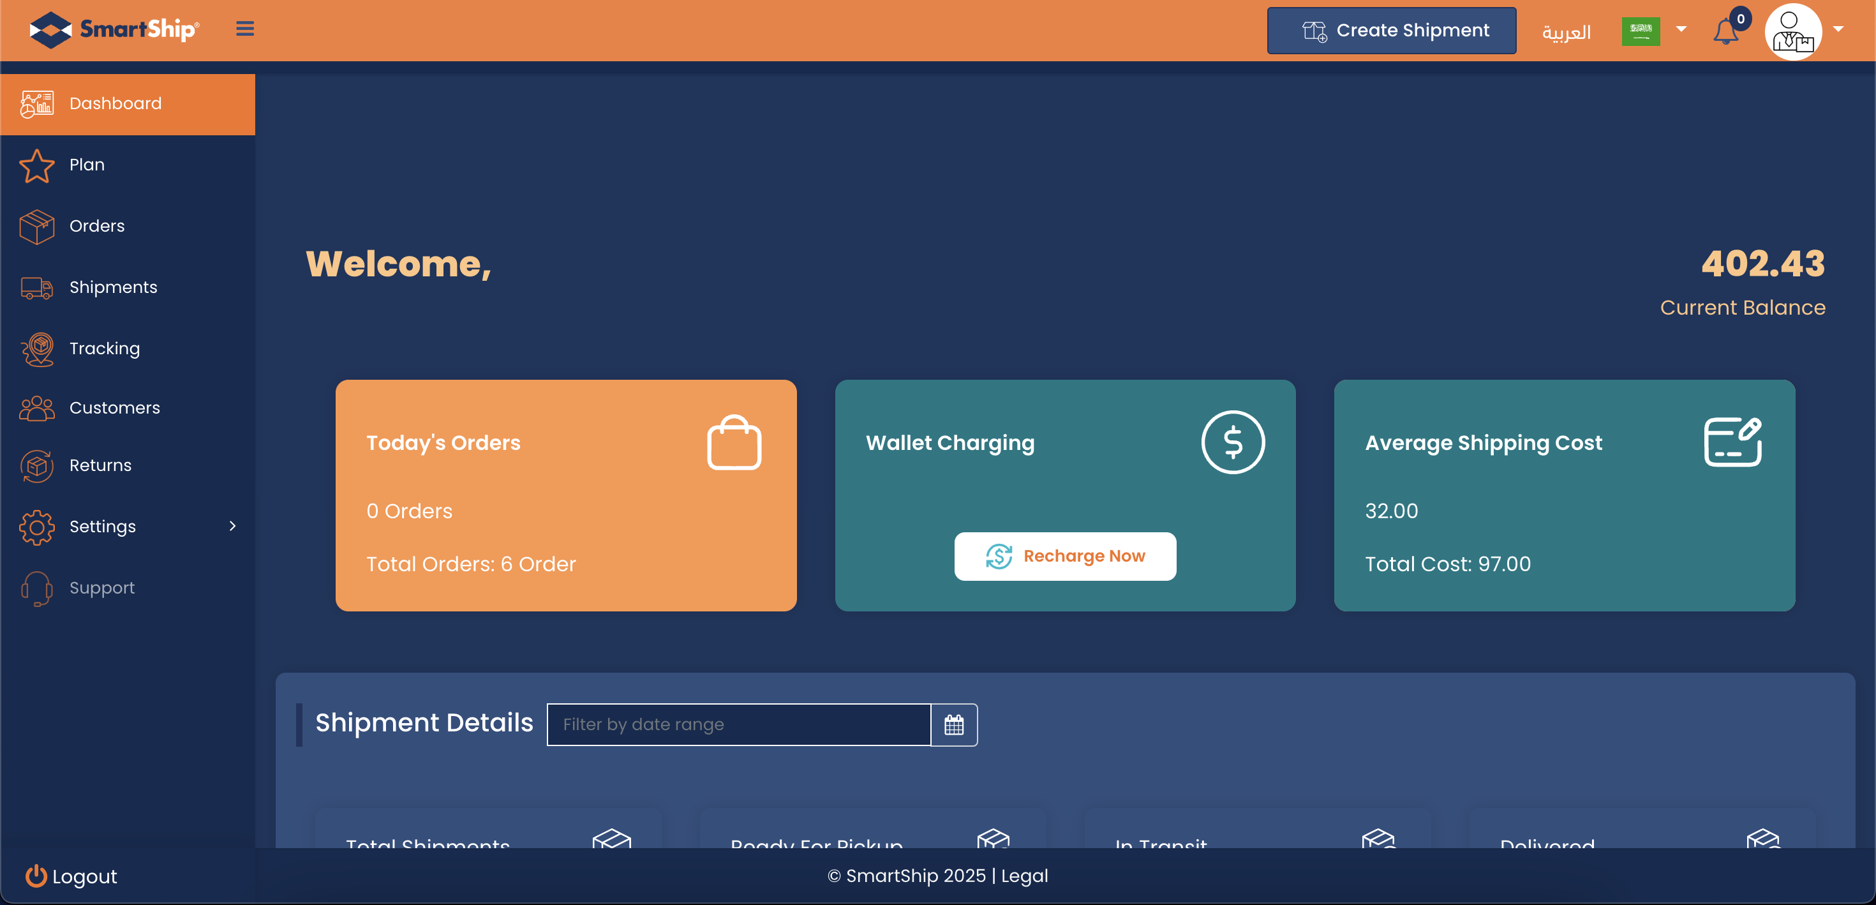Click the Ready For Pickup box icon

click(994, 839)
